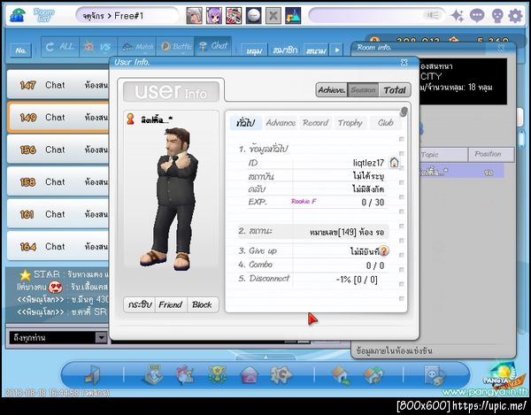Click the mountain course icon in top bar

click(x=293, y=16)
